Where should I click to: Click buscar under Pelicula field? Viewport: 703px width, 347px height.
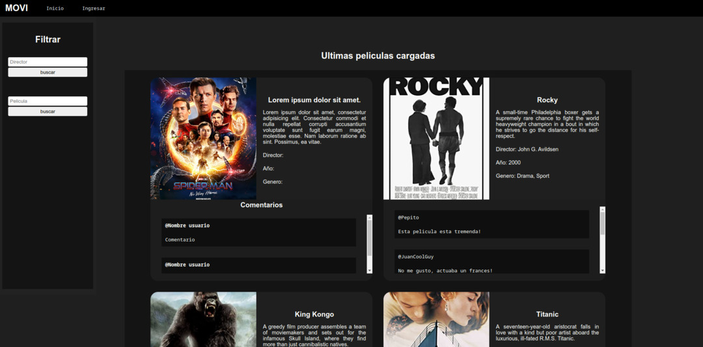click(x=48, y=111)
